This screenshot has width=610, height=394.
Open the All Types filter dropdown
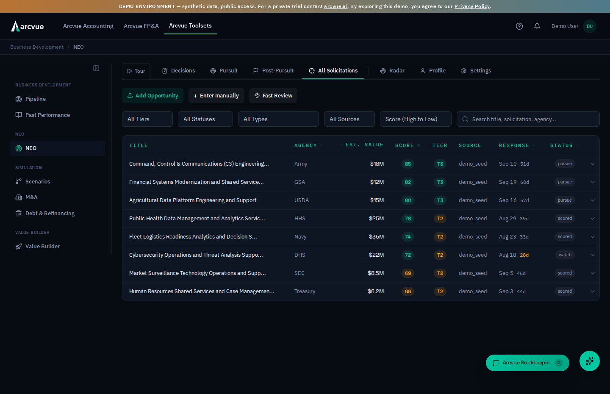coord(278,119)
